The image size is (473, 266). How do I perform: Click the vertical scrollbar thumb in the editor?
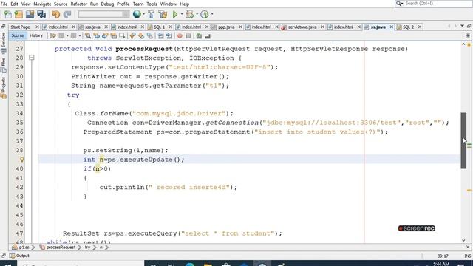[x=463, y=140]
